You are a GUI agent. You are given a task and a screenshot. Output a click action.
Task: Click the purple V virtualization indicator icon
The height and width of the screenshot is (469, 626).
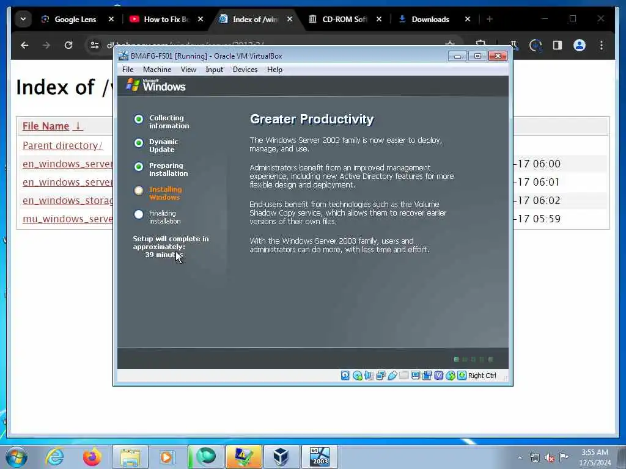click(439, 376)
